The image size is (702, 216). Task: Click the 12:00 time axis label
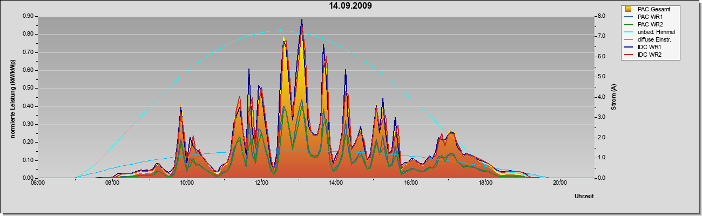pos(261,183)
